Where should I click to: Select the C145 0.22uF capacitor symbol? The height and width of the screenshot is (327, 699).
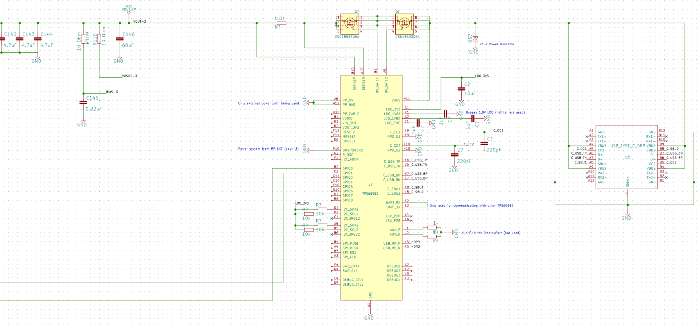point(83,103)
